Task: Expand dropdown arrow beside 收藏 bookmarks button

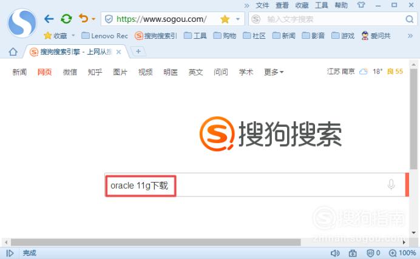Action: pyautogui.click(x=73, y=36)
